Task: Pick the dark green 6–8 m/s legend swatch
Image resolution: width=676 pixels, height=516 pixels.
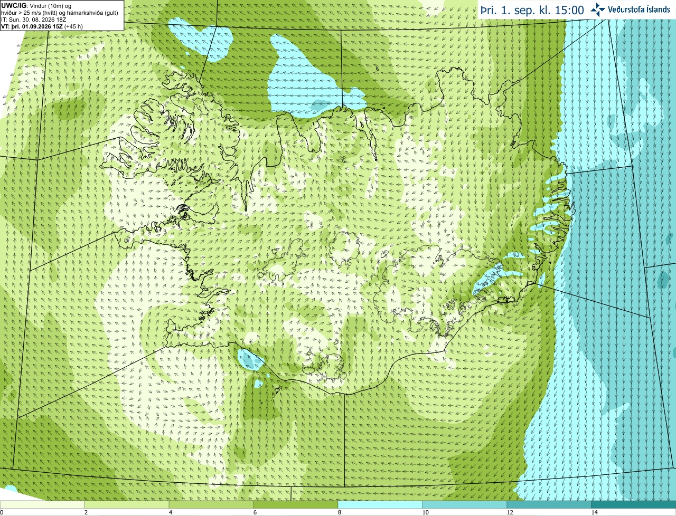Action: pyautogui.click(x=296, y=505)
